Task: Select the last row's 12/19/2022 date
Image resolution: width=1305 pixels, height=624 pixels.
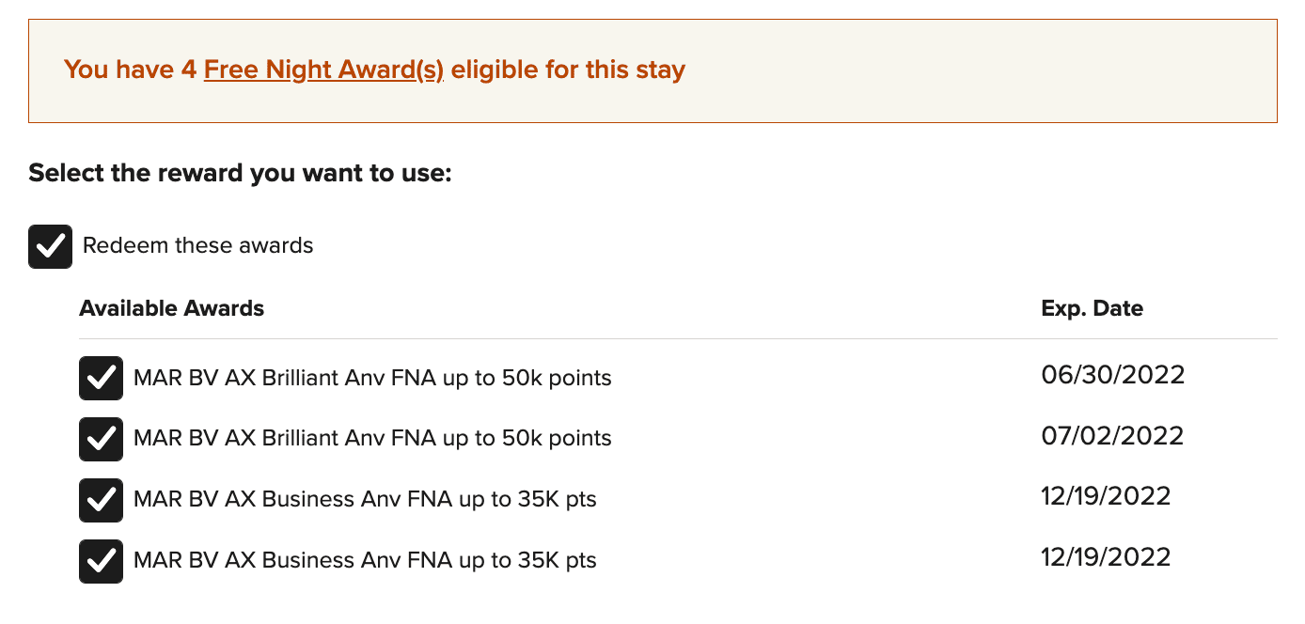Action: 1106,557
